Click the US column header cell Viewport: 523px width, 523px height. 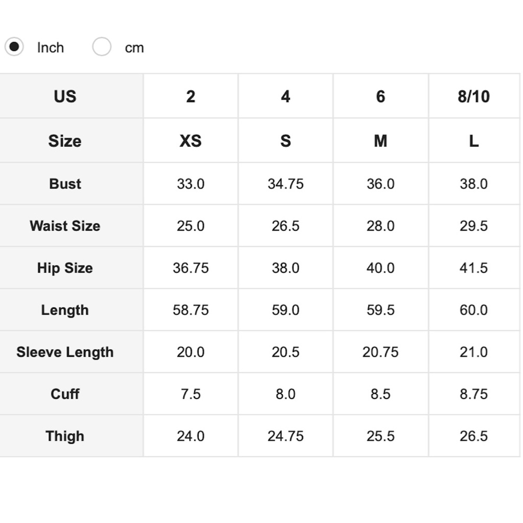65,96
